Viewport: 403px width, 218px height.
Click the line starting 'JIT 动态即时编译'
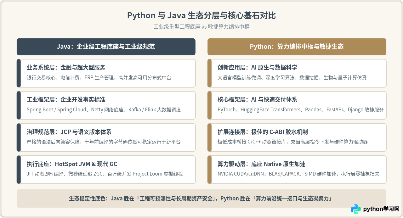(105, 174)
